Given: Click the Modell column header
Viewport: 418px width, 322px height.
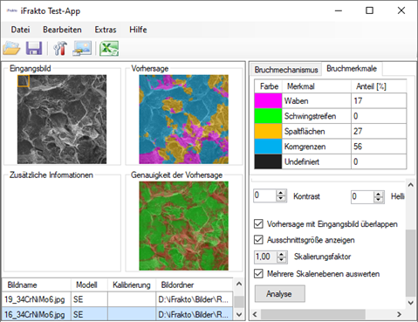Looking at the screenshot, I should click(89, 284).
